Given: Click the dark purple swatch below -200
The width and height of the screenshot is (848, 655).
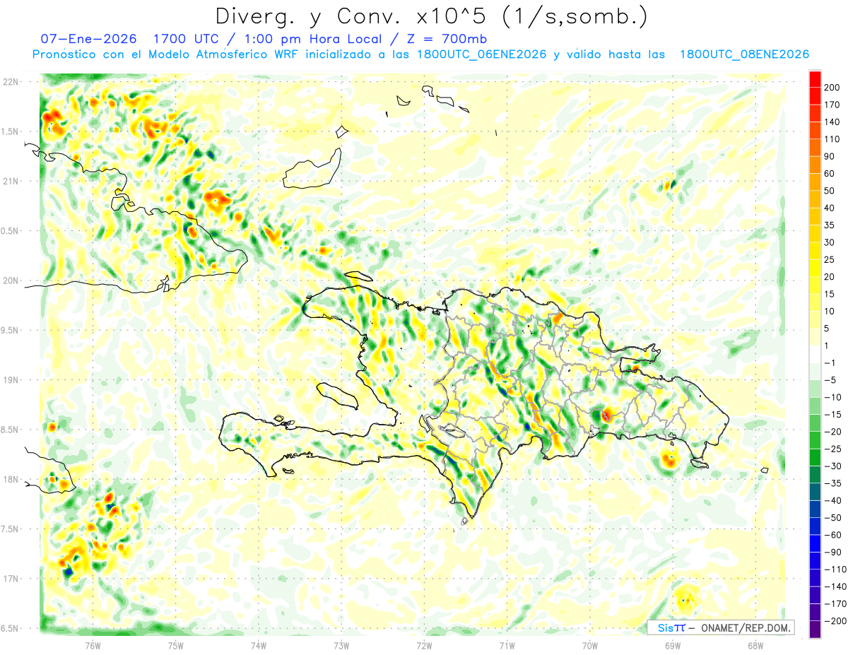Looking at the screenshot, I should [x=815, y=629].
